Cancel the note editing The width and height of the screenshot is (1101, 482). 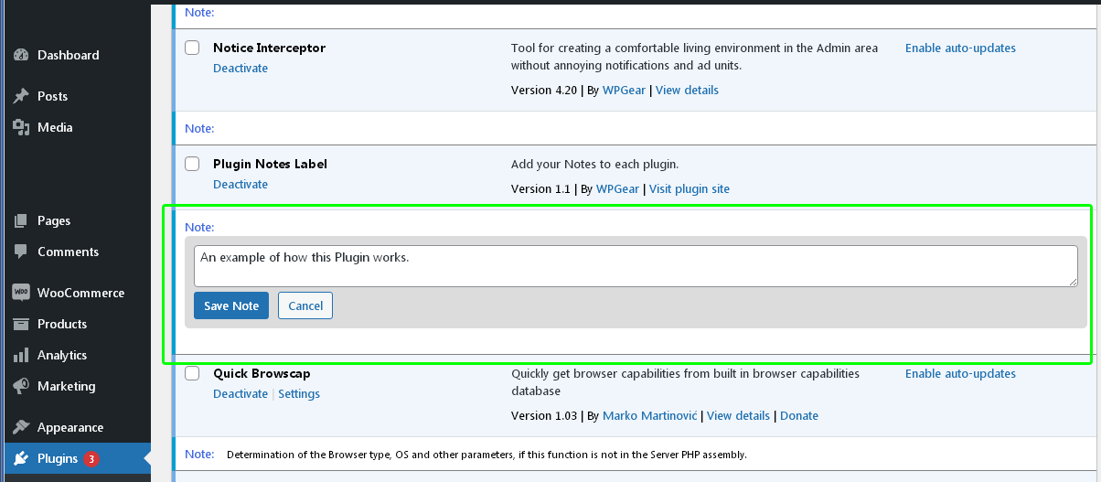click(x=305, y=305)
